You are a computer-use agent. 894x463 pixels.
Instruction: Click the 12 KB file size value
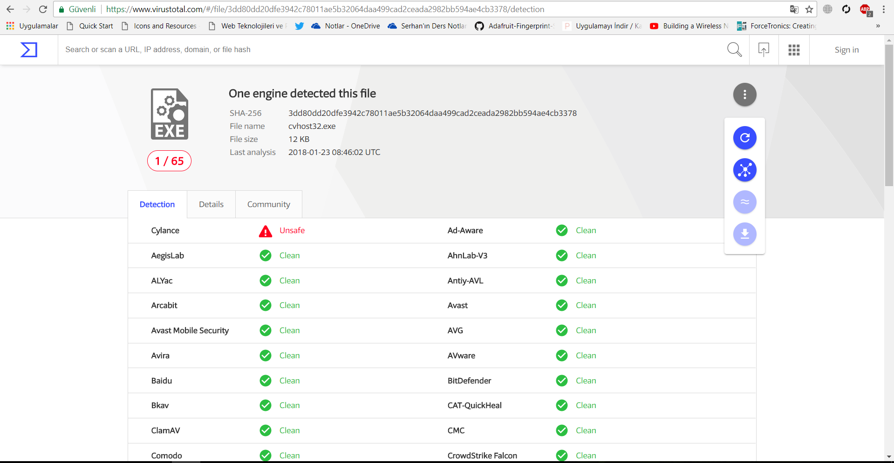(299, 139)
